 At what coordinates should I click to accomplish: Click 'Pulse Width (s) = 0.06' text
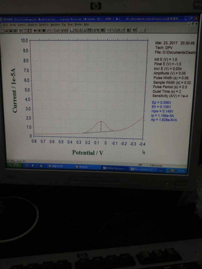(x=171, y=78)
